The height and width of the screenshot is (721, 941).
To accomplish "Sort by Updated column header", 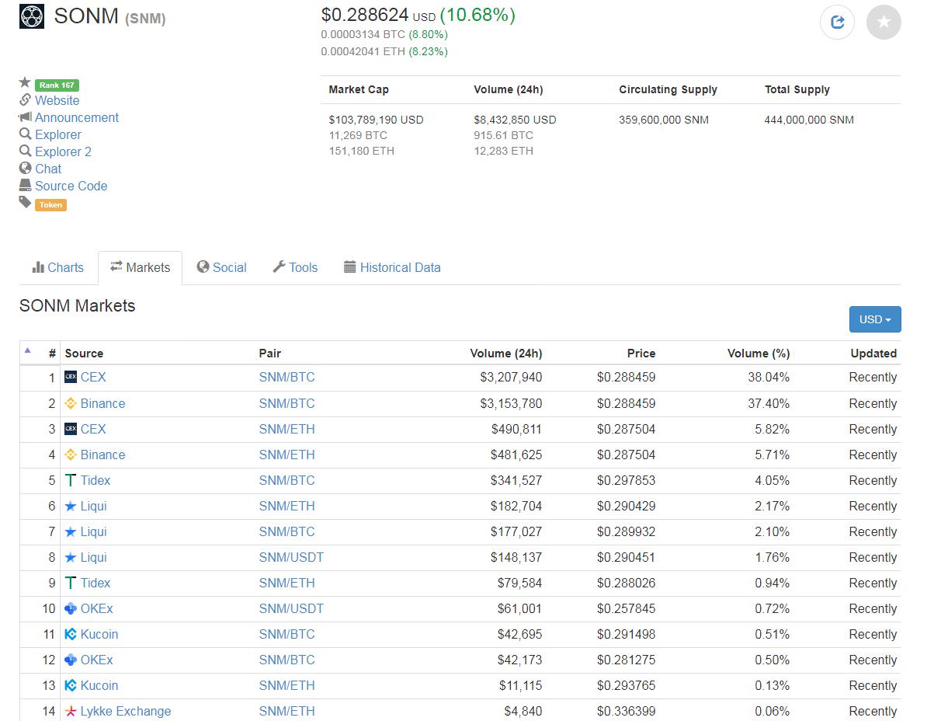I will (x=873, y=353).
